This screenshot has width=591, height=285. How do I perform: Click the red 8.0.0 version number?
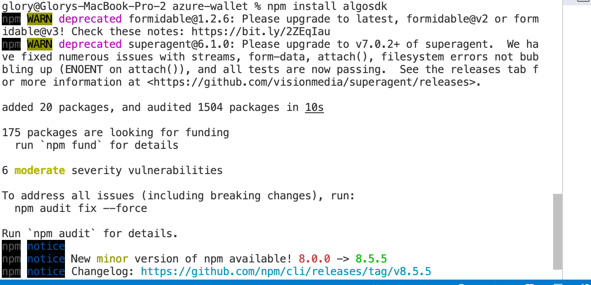pyautogui.click(x=314, y=259)
